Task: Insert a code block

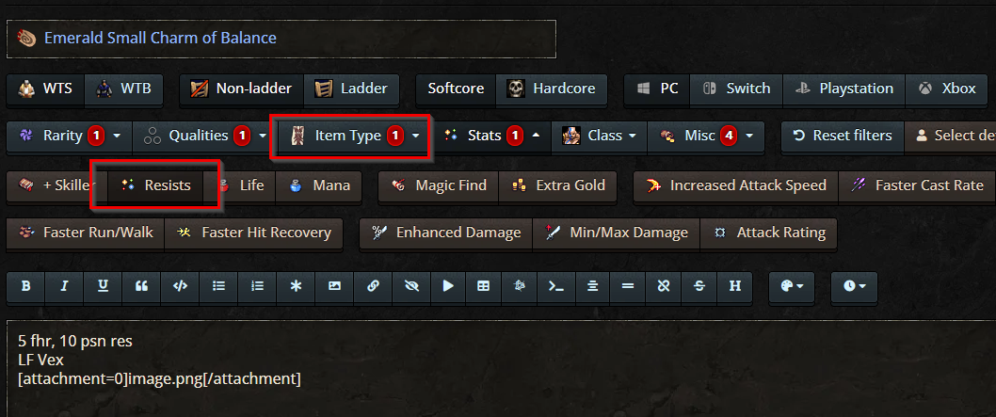Action: point(180,285)
